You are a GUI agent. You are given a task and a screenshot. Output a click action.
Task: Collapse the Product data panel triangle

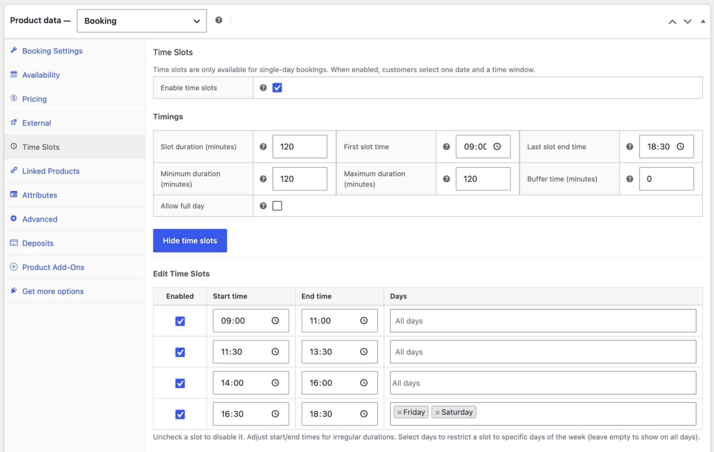[x=703, y=21]
